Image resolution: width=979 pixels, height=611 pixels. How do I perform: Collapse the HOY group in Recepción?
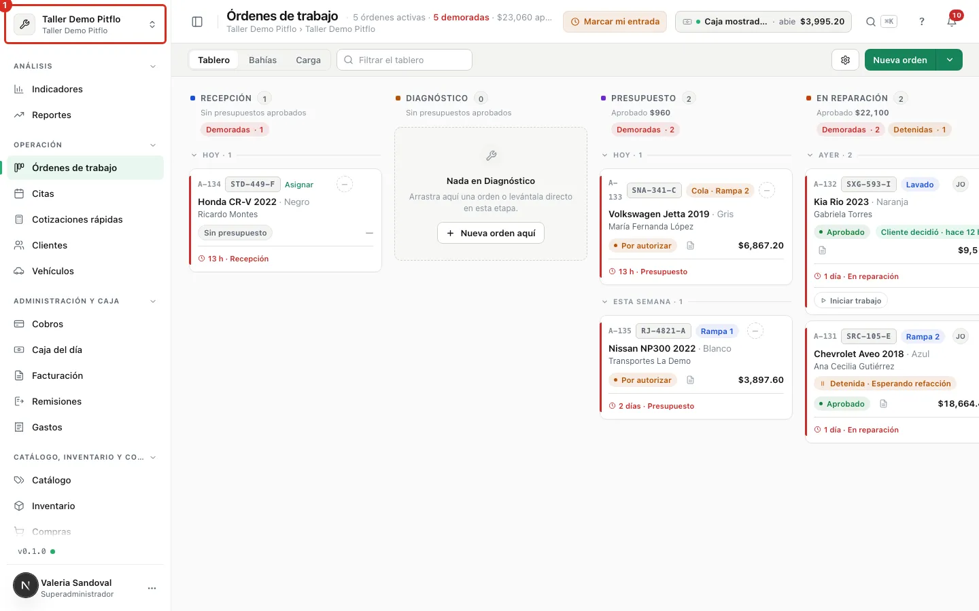(x=194, y=155)
